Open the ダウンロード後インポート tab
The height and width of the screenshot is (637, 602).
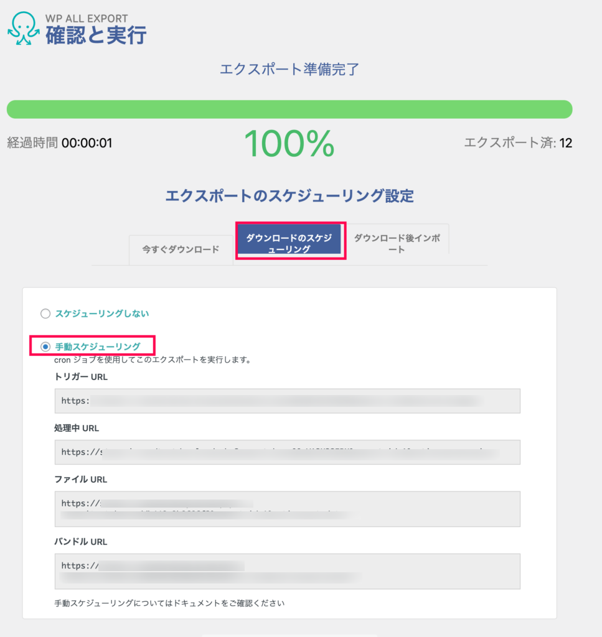(397, 243)
